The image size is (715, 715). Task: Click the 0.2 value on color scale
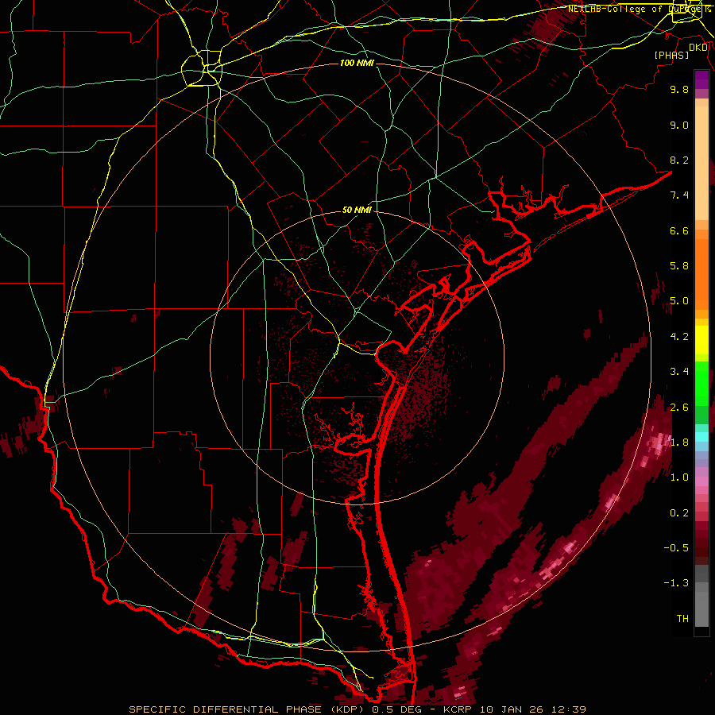coord(679,513)
